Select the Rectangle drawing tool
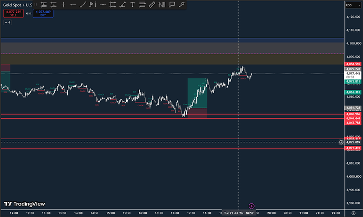This screenshot has width=363, height=217. coord(113,5)
